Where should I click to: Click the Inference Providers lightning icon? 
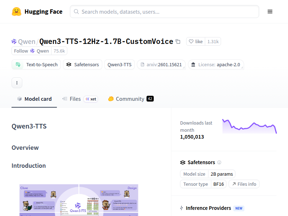(181, 208)
